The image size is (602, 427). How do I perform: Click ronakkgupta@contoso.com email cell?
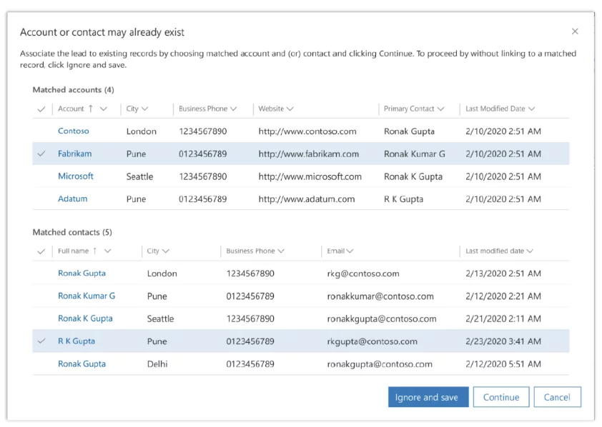pos(382,319)
